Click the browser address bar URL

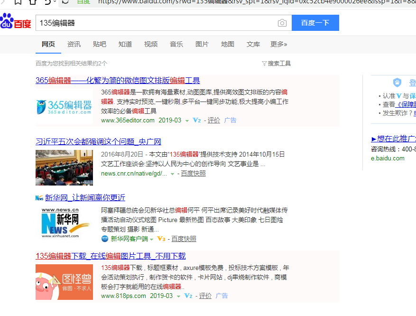point(256,2)
